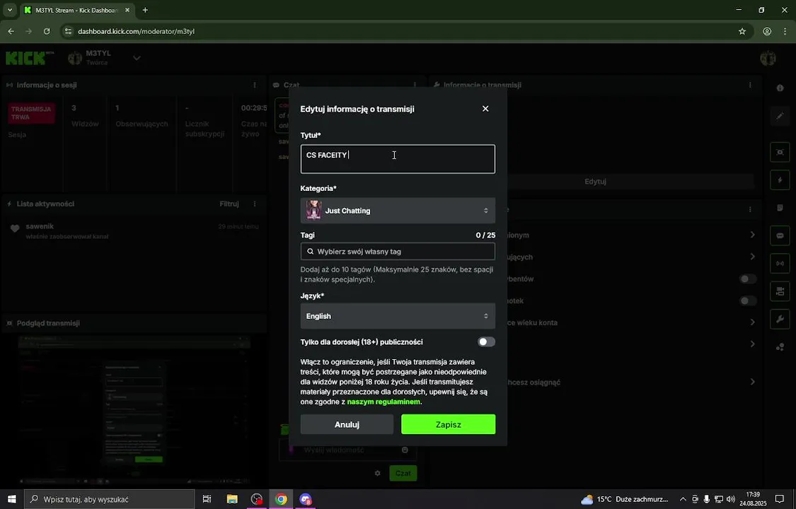
Task: Click the wrench tools icon in the sidebar
Action: click(x=780, y=320)
